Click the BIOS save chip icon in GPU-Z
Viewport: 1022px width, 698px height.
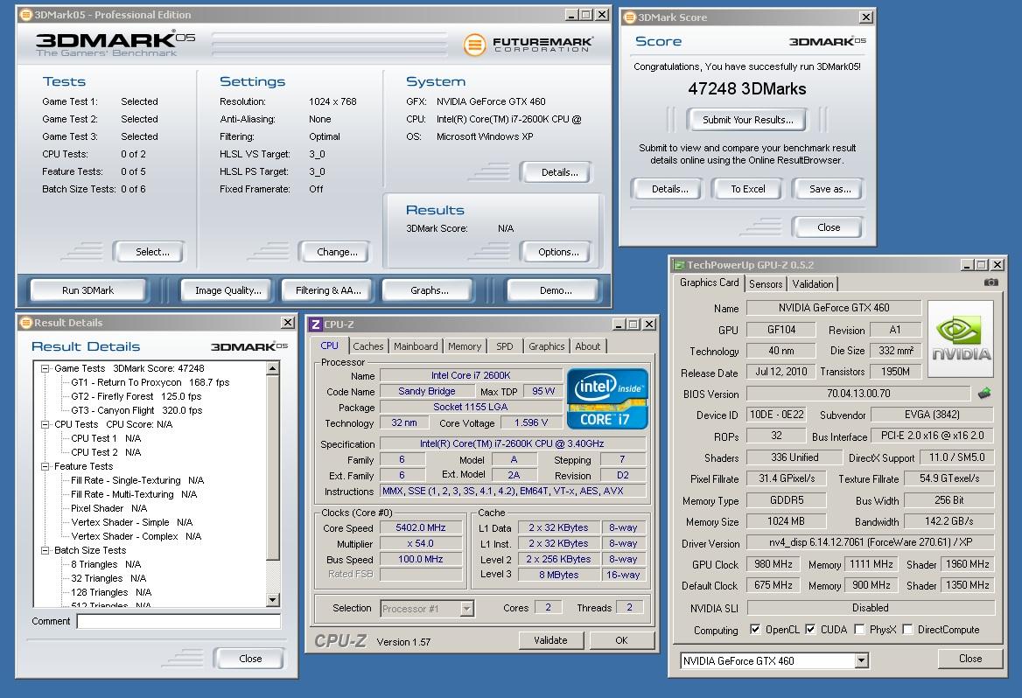pyautogui.click(x=984, y=393)
